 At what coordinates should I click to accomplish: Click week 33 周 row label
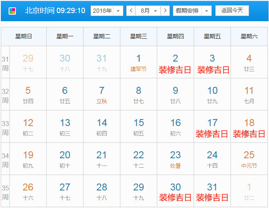(x=5, y=127)
